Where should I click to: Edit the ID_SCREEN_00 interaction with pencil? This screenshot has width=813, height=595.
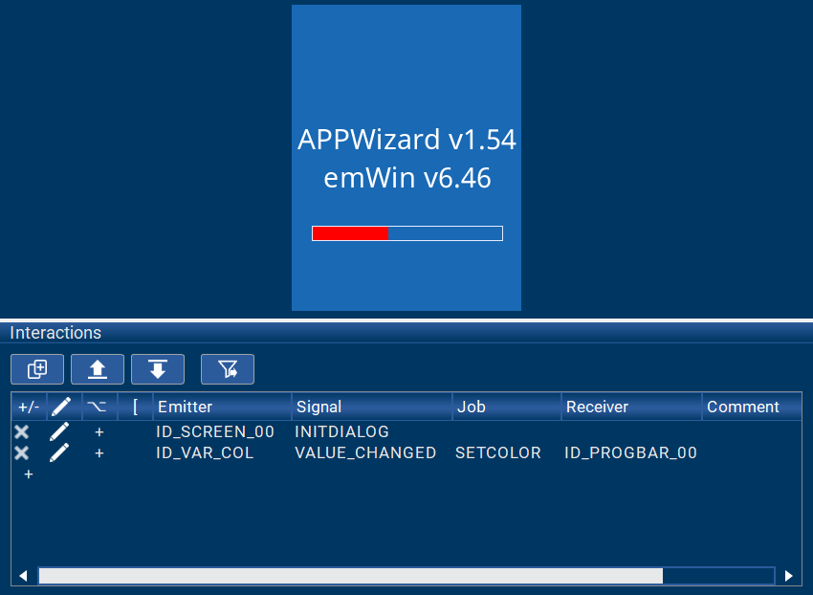[x=59, y=431]
